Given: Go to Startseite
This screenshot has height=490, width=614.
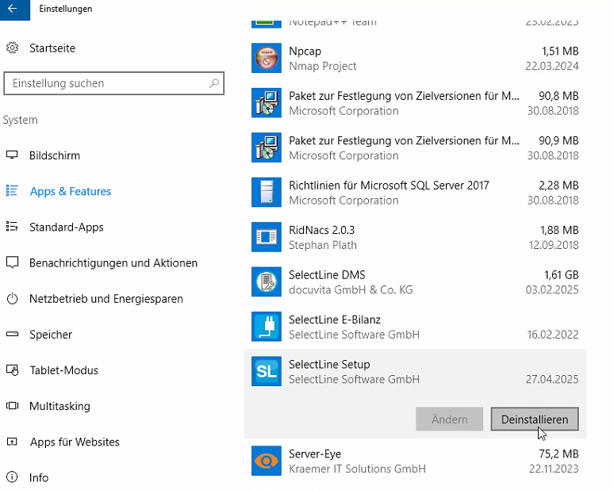Looking at the screenshot, I should (x=52, y=48).
